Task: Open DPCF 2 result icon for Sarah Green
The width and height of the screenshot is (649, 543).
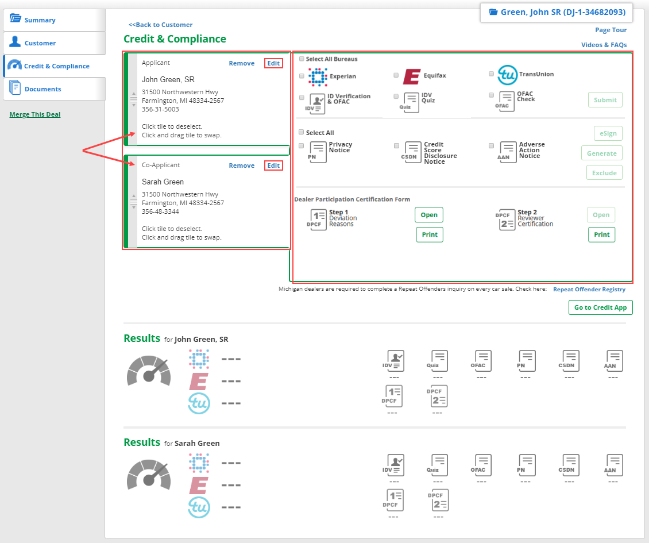Action: (439, 500)
